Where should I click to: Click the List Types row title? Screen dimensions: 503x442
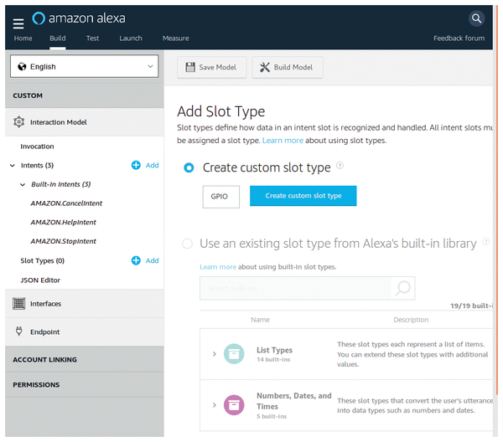click(275, 350)
